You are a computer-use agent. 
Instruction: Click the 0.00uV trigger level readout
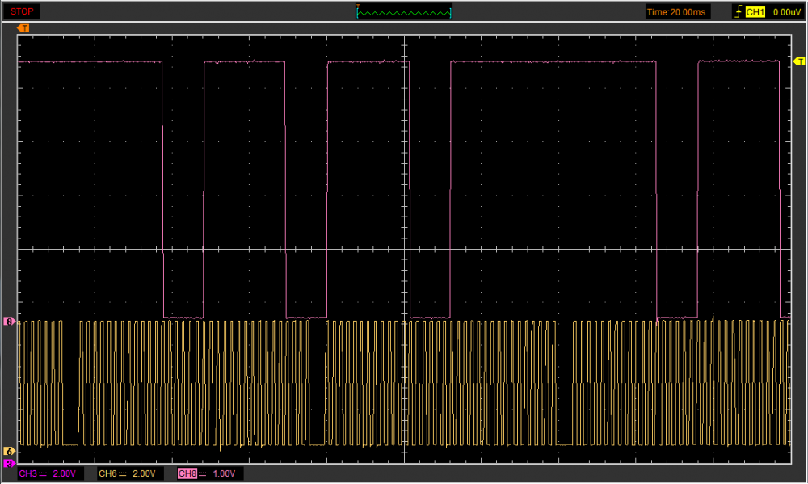tap(786, 12)
